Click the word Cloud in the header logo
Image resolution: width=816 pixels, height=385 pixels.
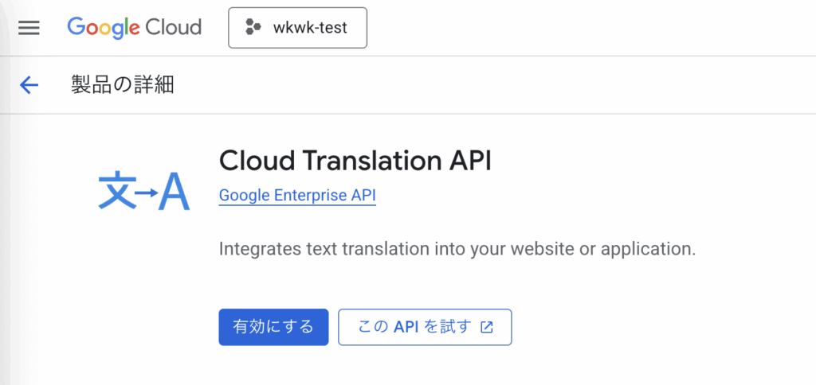[x=173, y=26]
